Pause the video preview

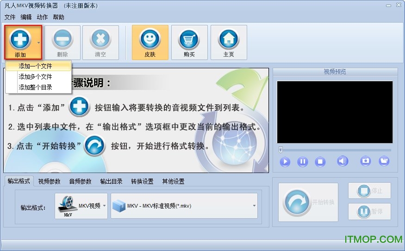click(x=302, y=161)
